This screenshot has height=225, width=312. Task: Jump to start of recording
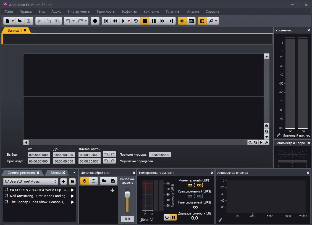(x=106, y=21)
